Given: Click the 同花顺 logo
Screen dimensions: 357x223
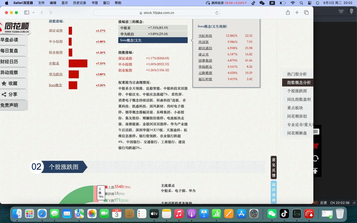Looking at the screenshot, I should (x=15, y=26).
